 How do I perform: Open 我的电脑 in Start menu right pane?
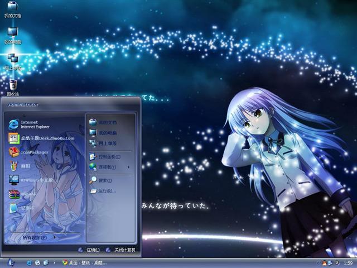(103, 133)
